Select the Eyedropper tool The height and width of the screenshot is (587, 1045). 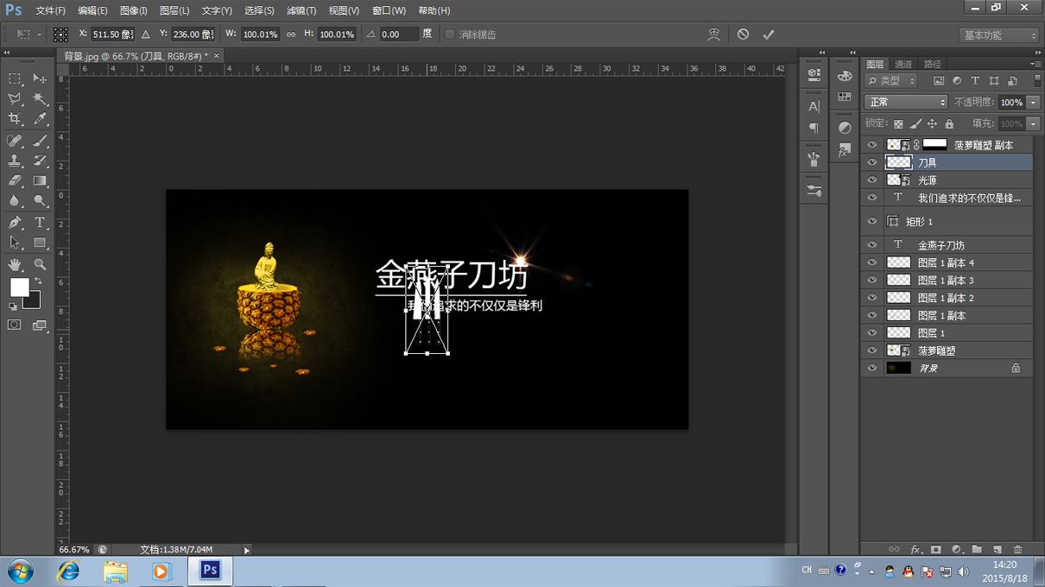pyautogui.click(x=41, y=119)
